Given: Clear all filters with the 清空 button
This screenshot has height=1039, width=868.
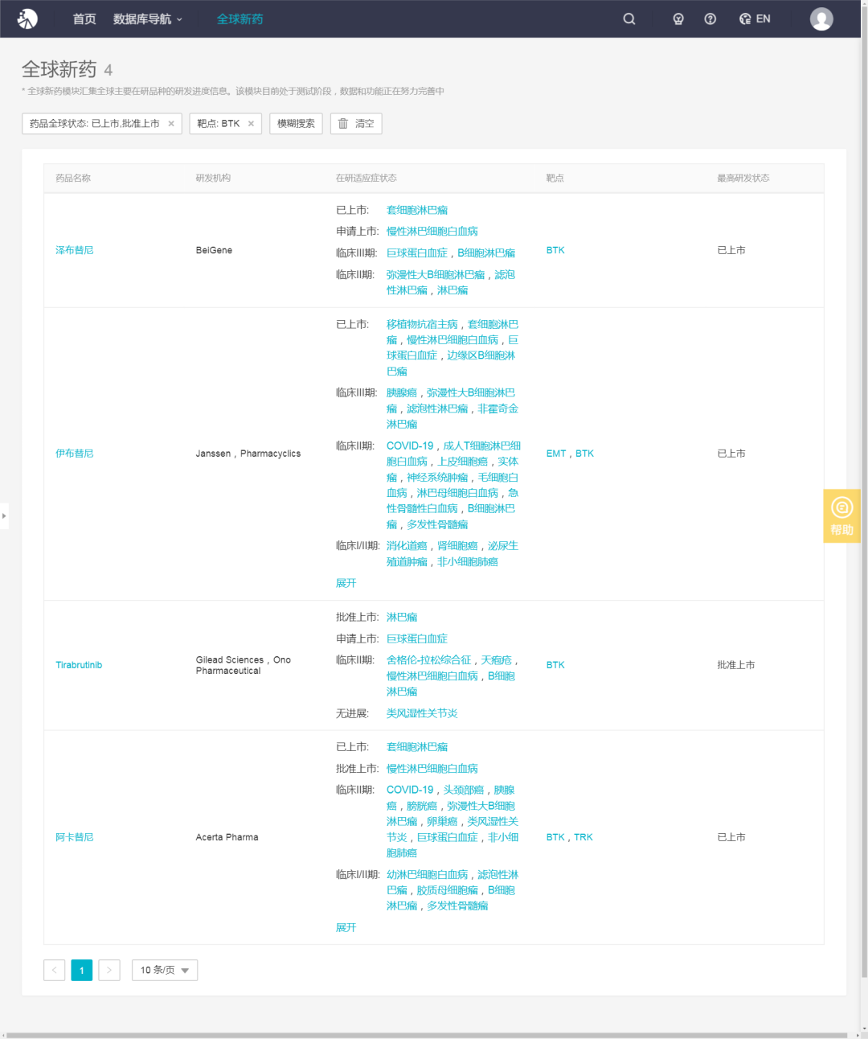Looking at the screenshot, I should pos(356,124).
